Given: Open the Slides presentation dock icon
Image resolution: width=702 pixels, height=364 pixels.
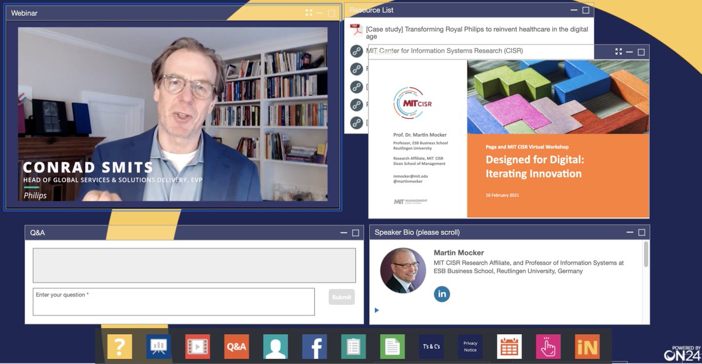Looking at the screenshot, I should pos(159,346).
